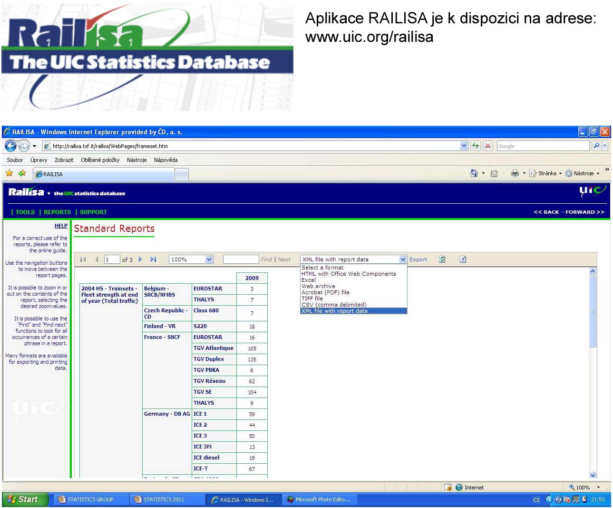This screenshot has height=508, width=613.
Task: Go to last report page icon
Action: (153, 259)
